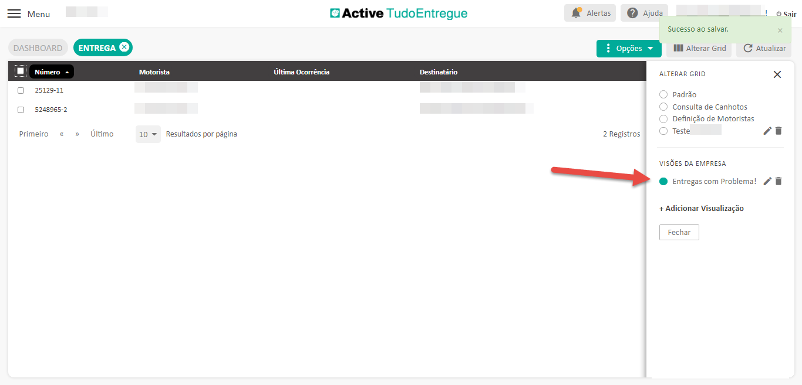Click the Ajuda question mark button
This screenshot has width=802, height=385.
[645, 13]
